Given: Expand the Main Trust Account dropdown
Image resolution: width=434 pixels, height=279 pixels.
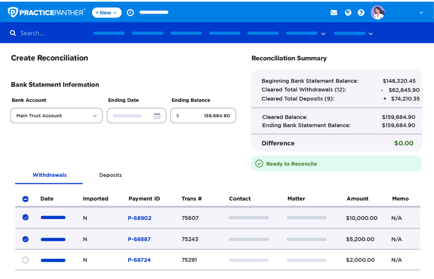Looking at the screenshot, I should (x=56, y=116).
